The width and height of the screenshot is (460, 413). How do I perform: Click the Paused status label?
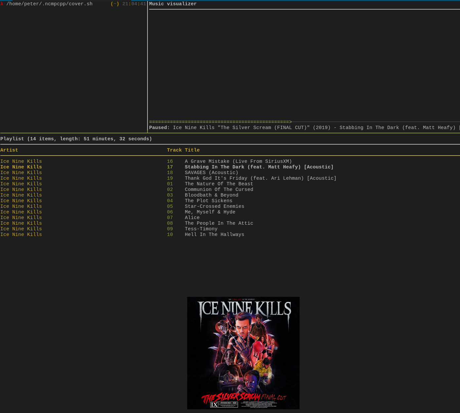tap(159, 128)
